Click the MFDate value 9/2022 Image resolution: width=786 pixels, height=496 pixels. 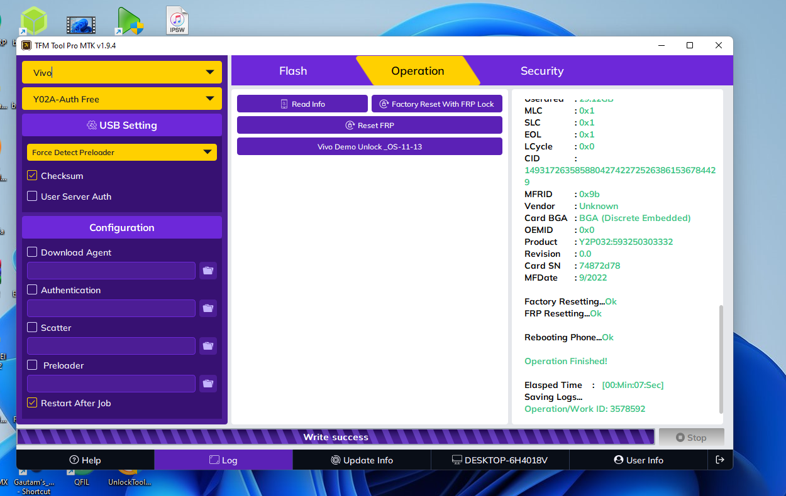[593, 278]
